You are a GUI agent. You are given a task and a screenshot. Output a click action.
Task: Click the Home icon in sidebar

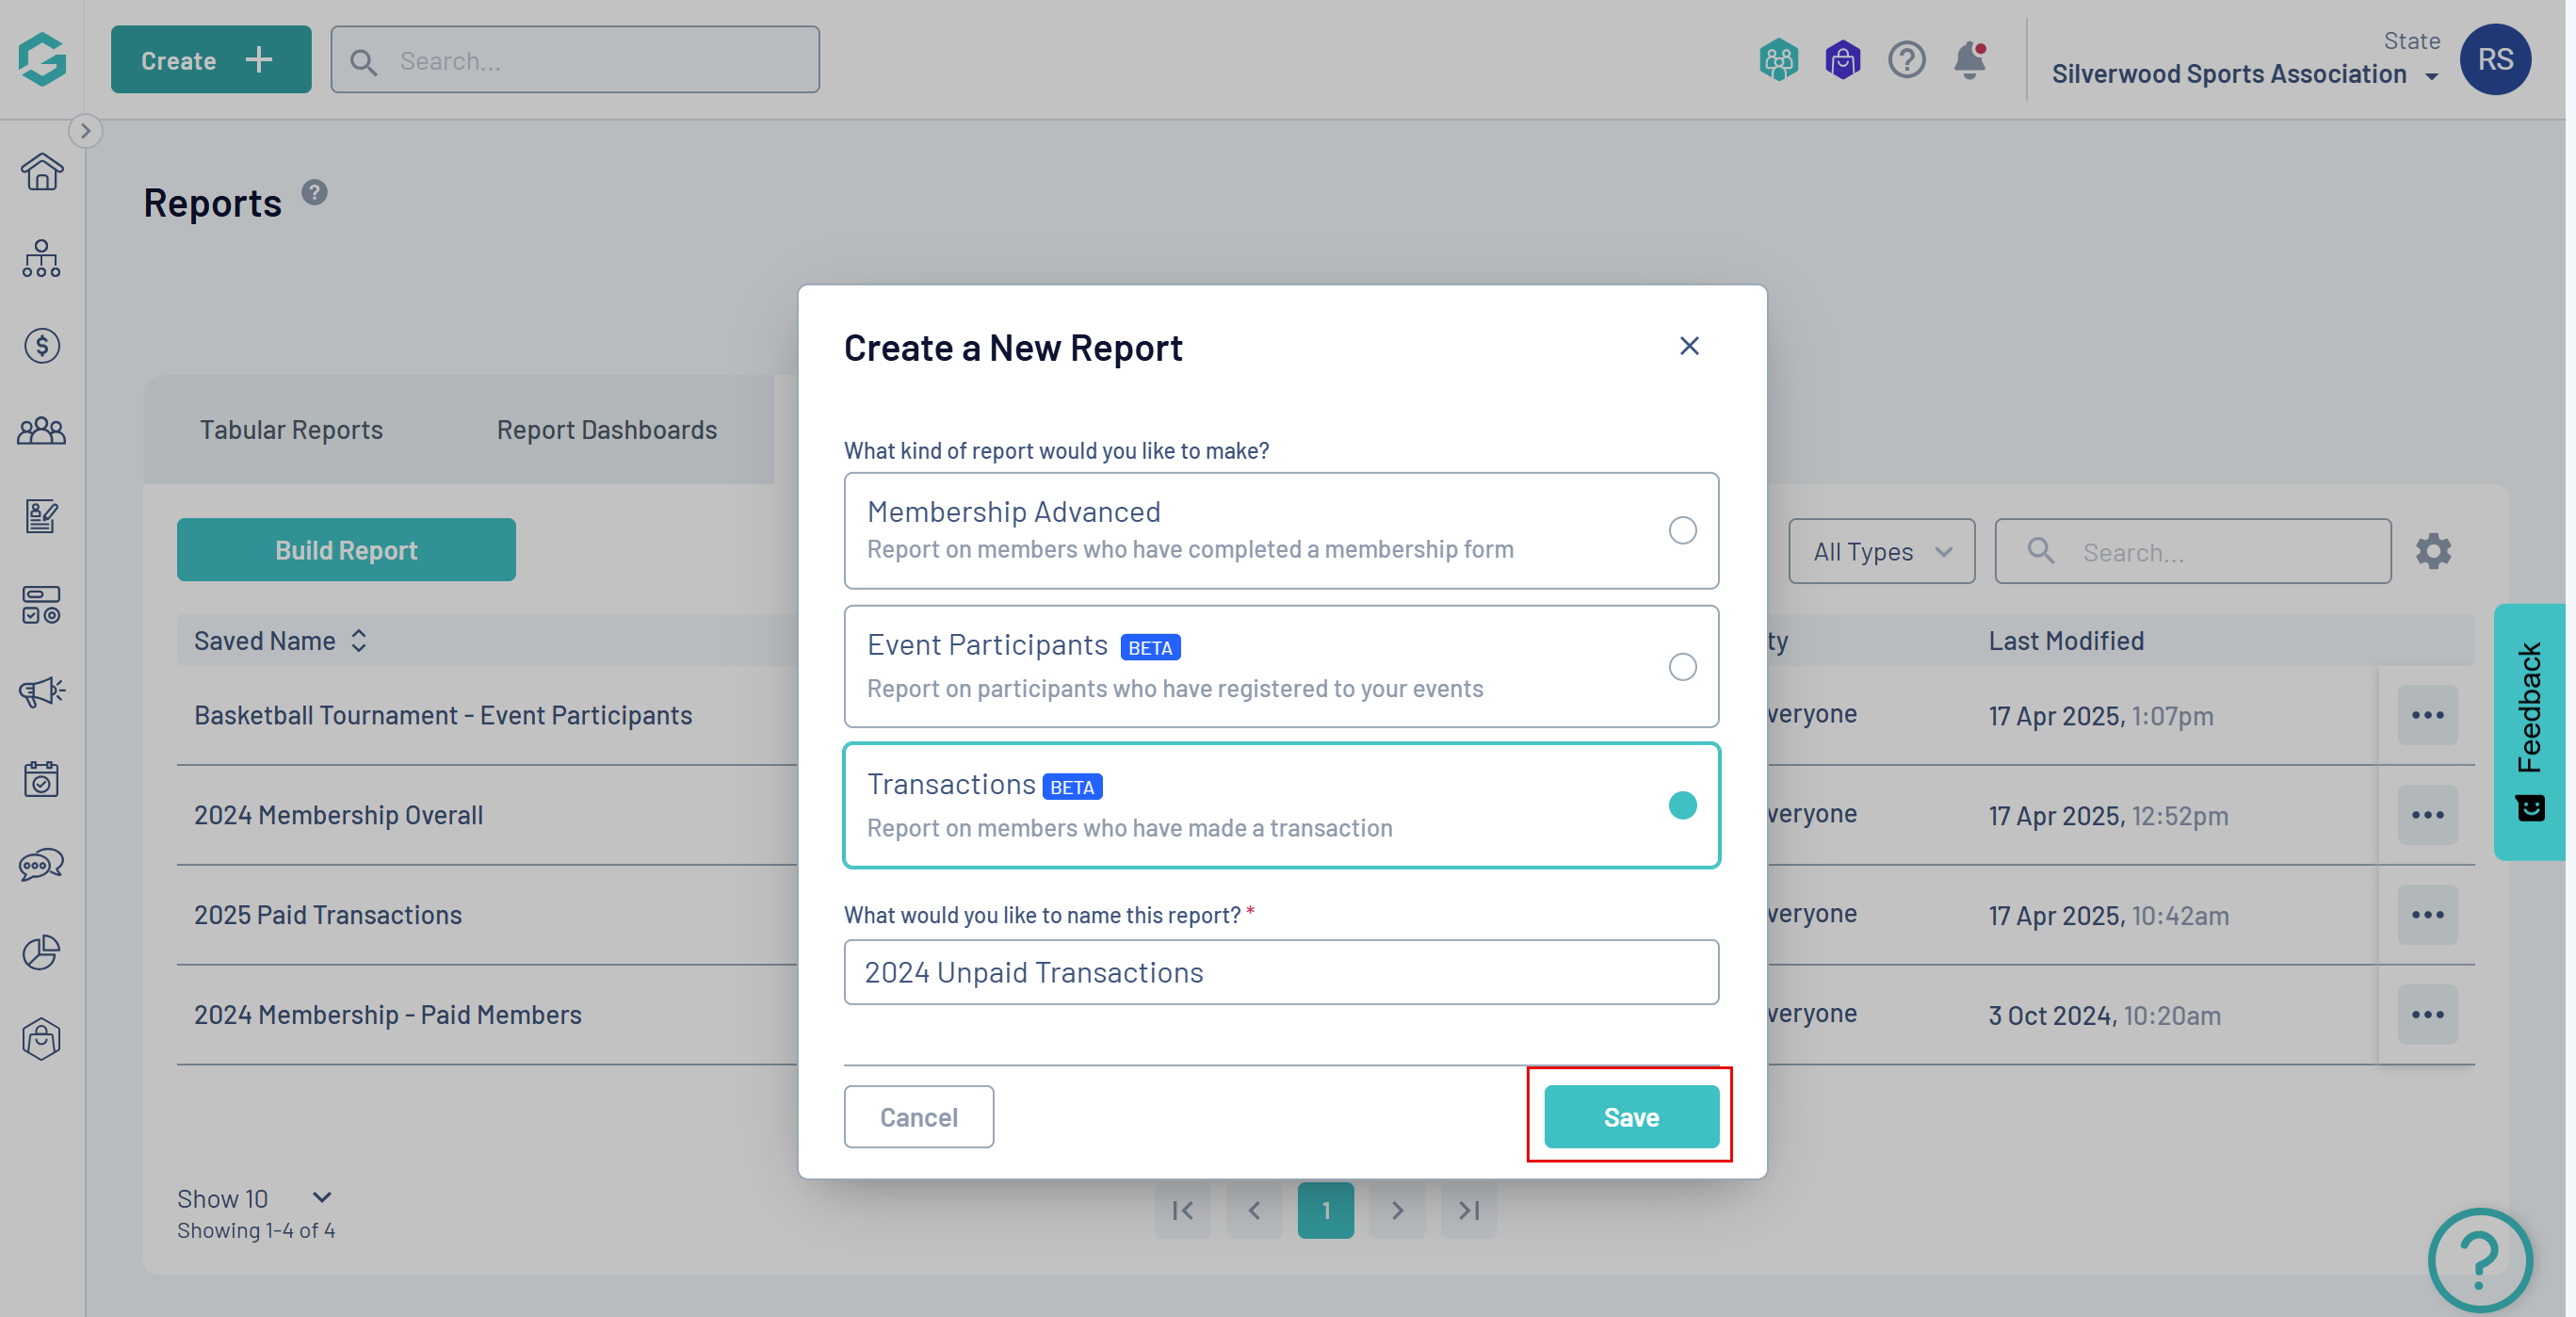click(x=42, y=172)
